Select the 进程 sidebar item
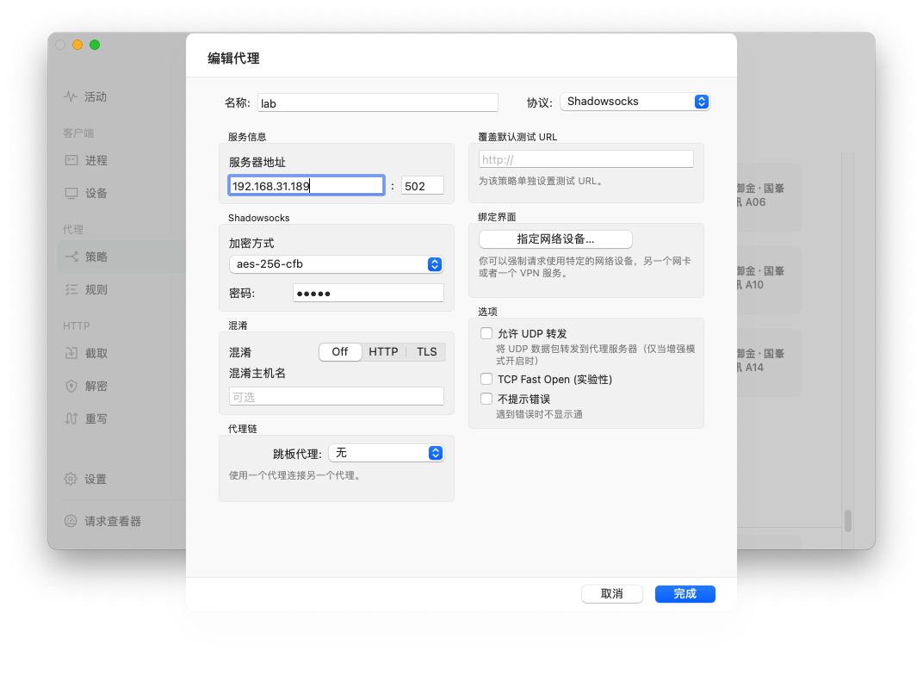 pyautogui.click(x=86, y=160)
